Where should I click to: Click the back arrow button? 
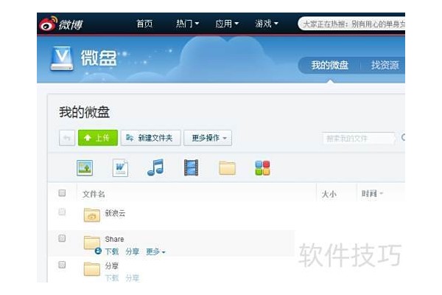(67, 138)
